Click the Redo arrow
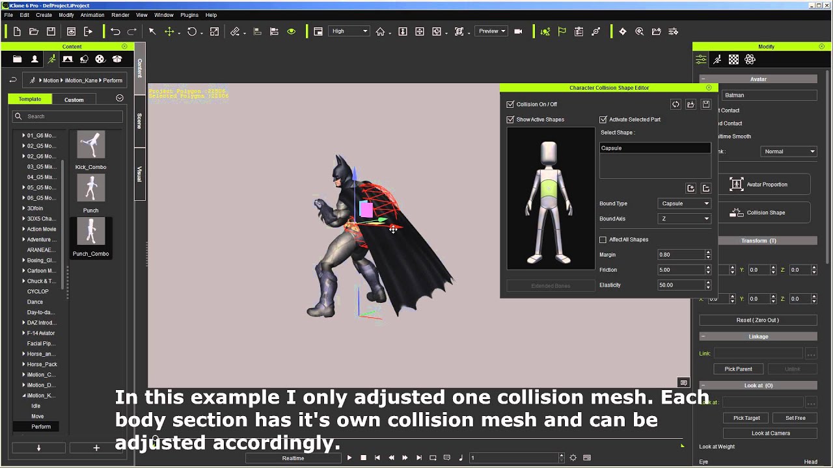Image resolution: width=833 pixels, height=468 pixels. point(132,31)
